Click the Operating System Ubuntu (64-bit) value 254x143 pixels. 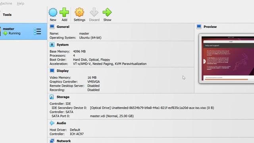pos(90,38)
